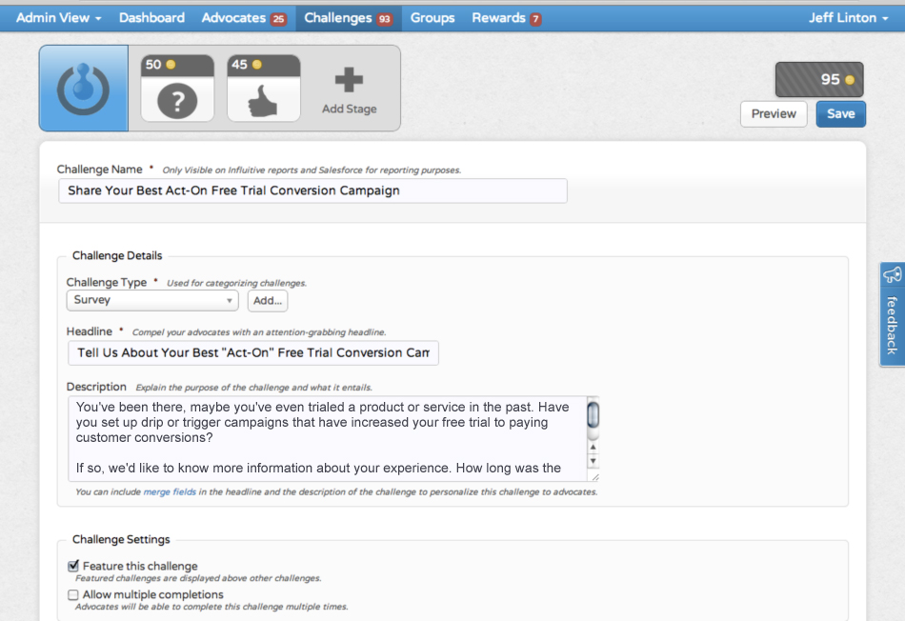Click the 95 points total badge
This screenshot has width=905, height=621.
click(818, 80)
